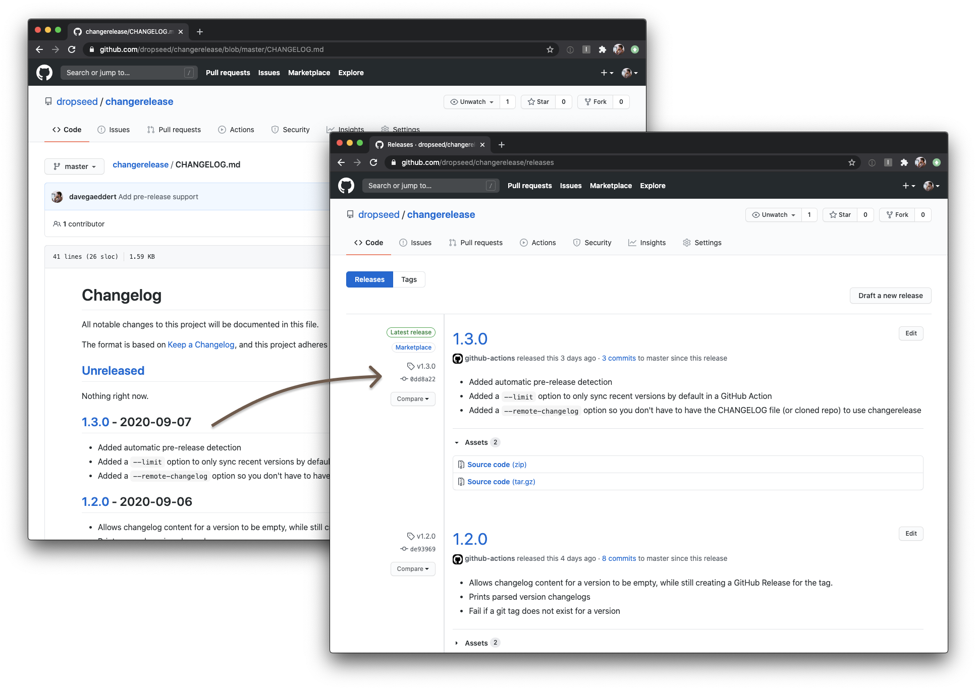This screenshot has width=976, height=690.
Task: Open a new tab in Releases window
Action: (502, 145)
